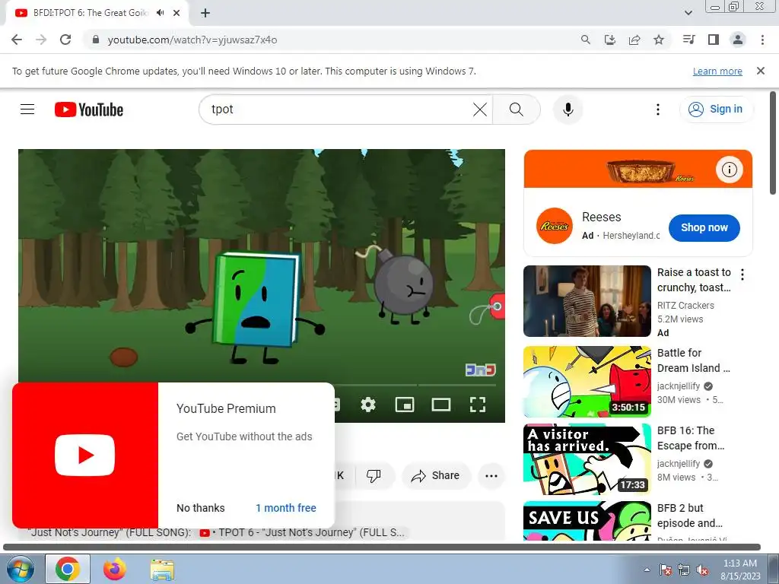Click the Battle for Dream Island video title
779x584 pixels.
tap(694, 360)
